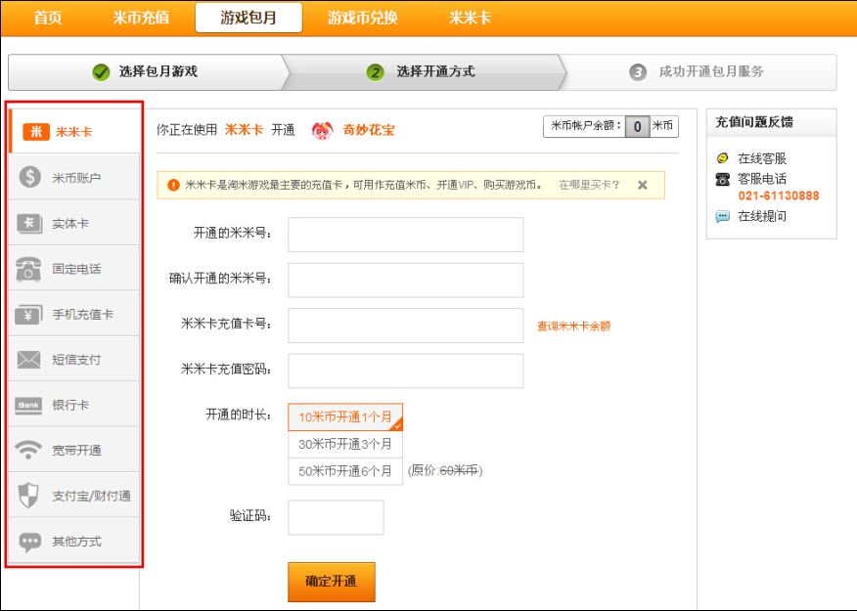The height and width of the screenshot is (611, 857).
Task: Click the 选择包月游戏 step label
Action: pos(158,71)
